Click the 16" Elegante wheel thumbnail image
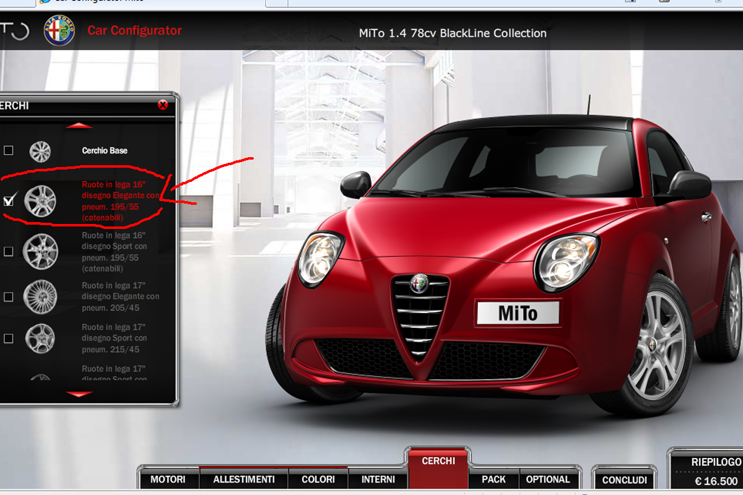The image size is (743, 495). pyautogui.click(x=40, y=200)
